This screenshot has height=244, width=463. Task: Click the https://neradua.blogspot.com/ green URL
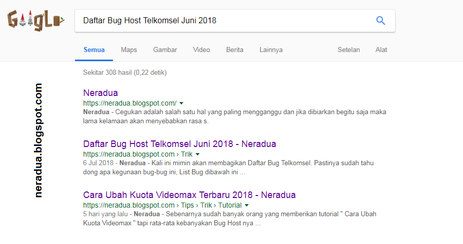tap(130, 104)
